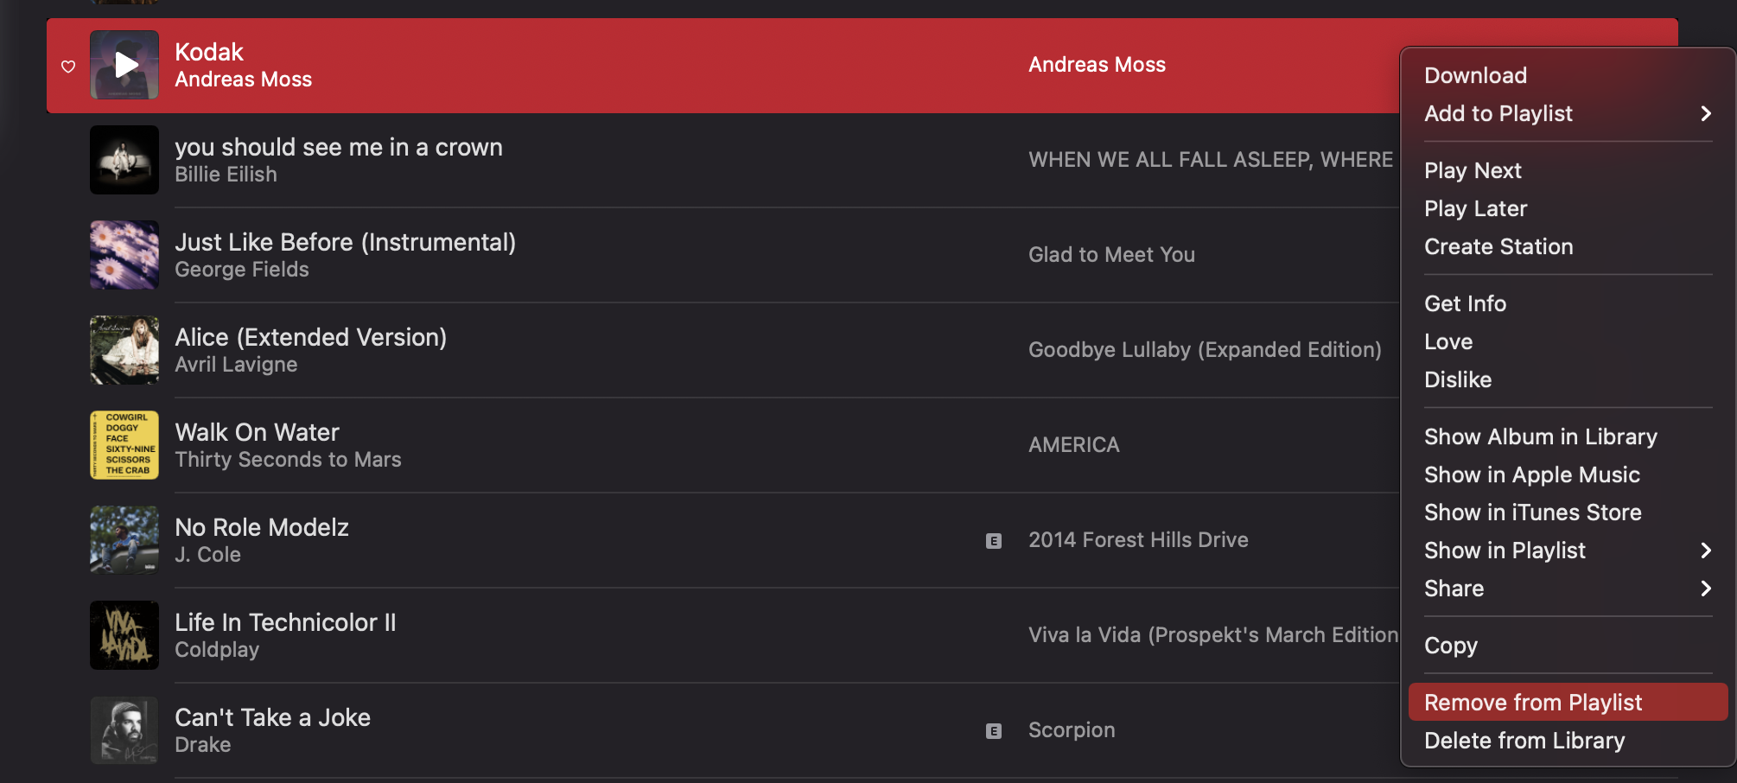Click the Thirty Seconds to Mars artist name
Image resolution: width=1737 pixels, height=783 pixels.
288,460
